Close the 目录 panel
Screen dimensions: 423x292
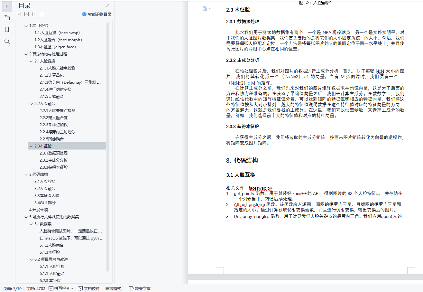coord(108,5)
